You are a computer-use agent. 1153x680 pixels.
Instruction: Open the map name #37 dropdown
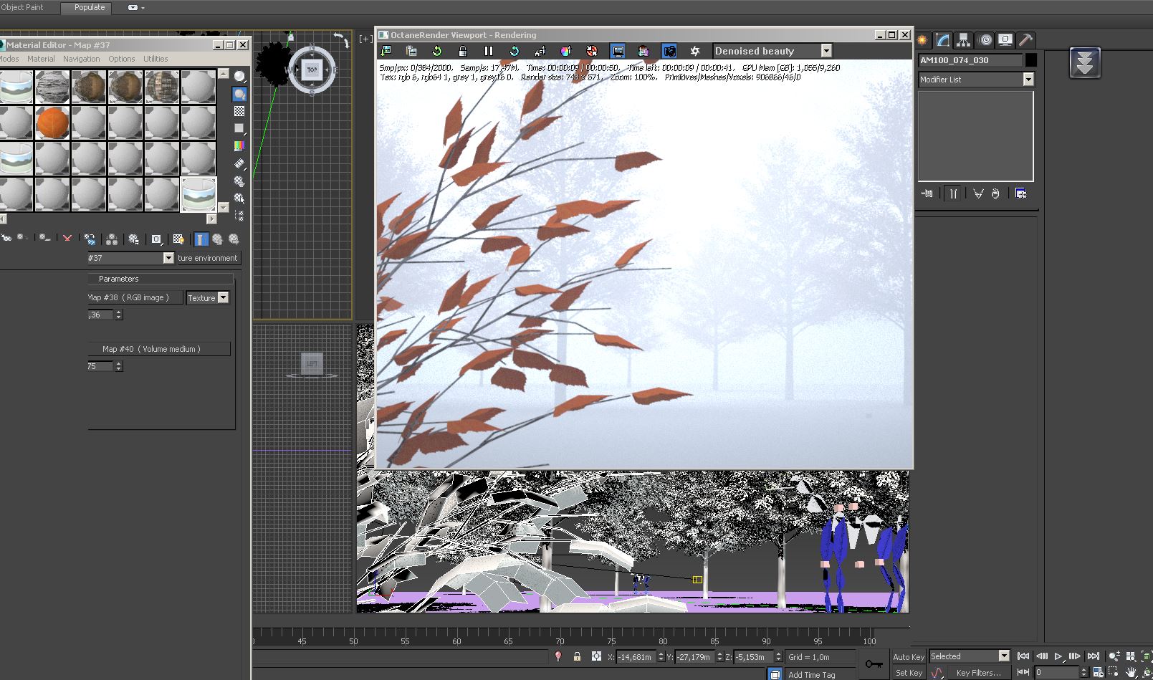click(x=168, y=258)
